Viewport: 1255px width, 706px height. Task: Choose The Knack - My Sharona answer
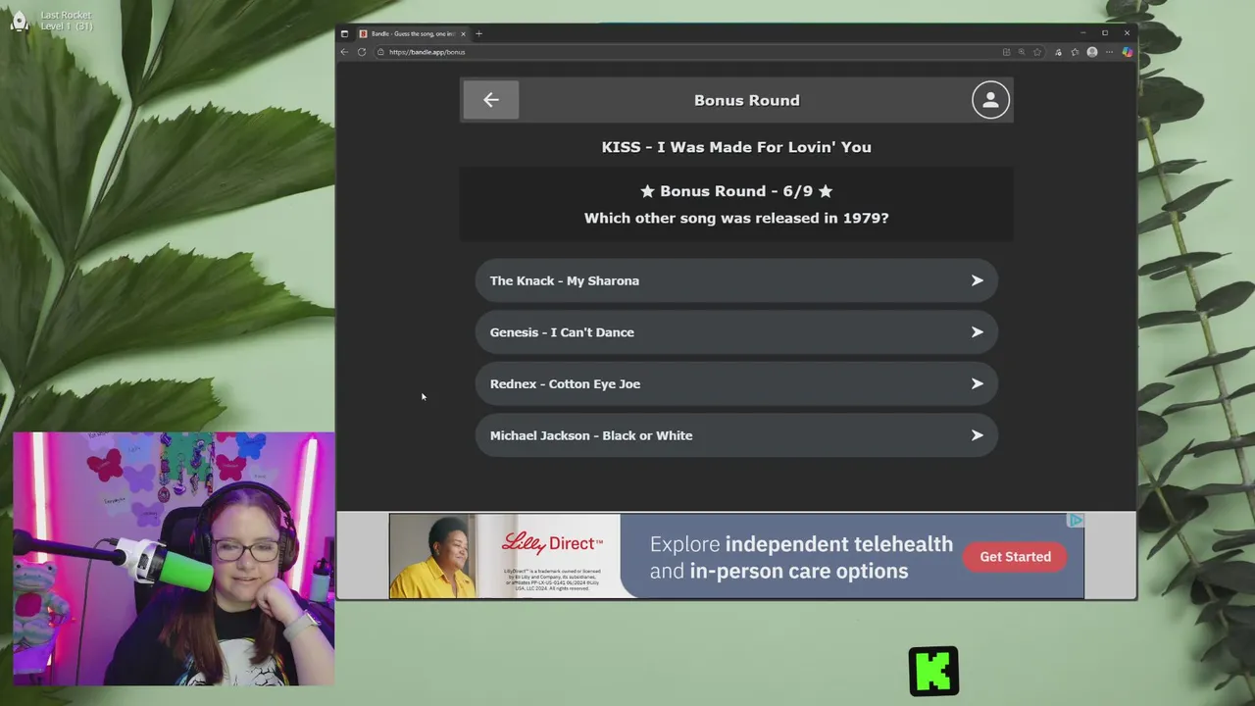coord(736,280)
